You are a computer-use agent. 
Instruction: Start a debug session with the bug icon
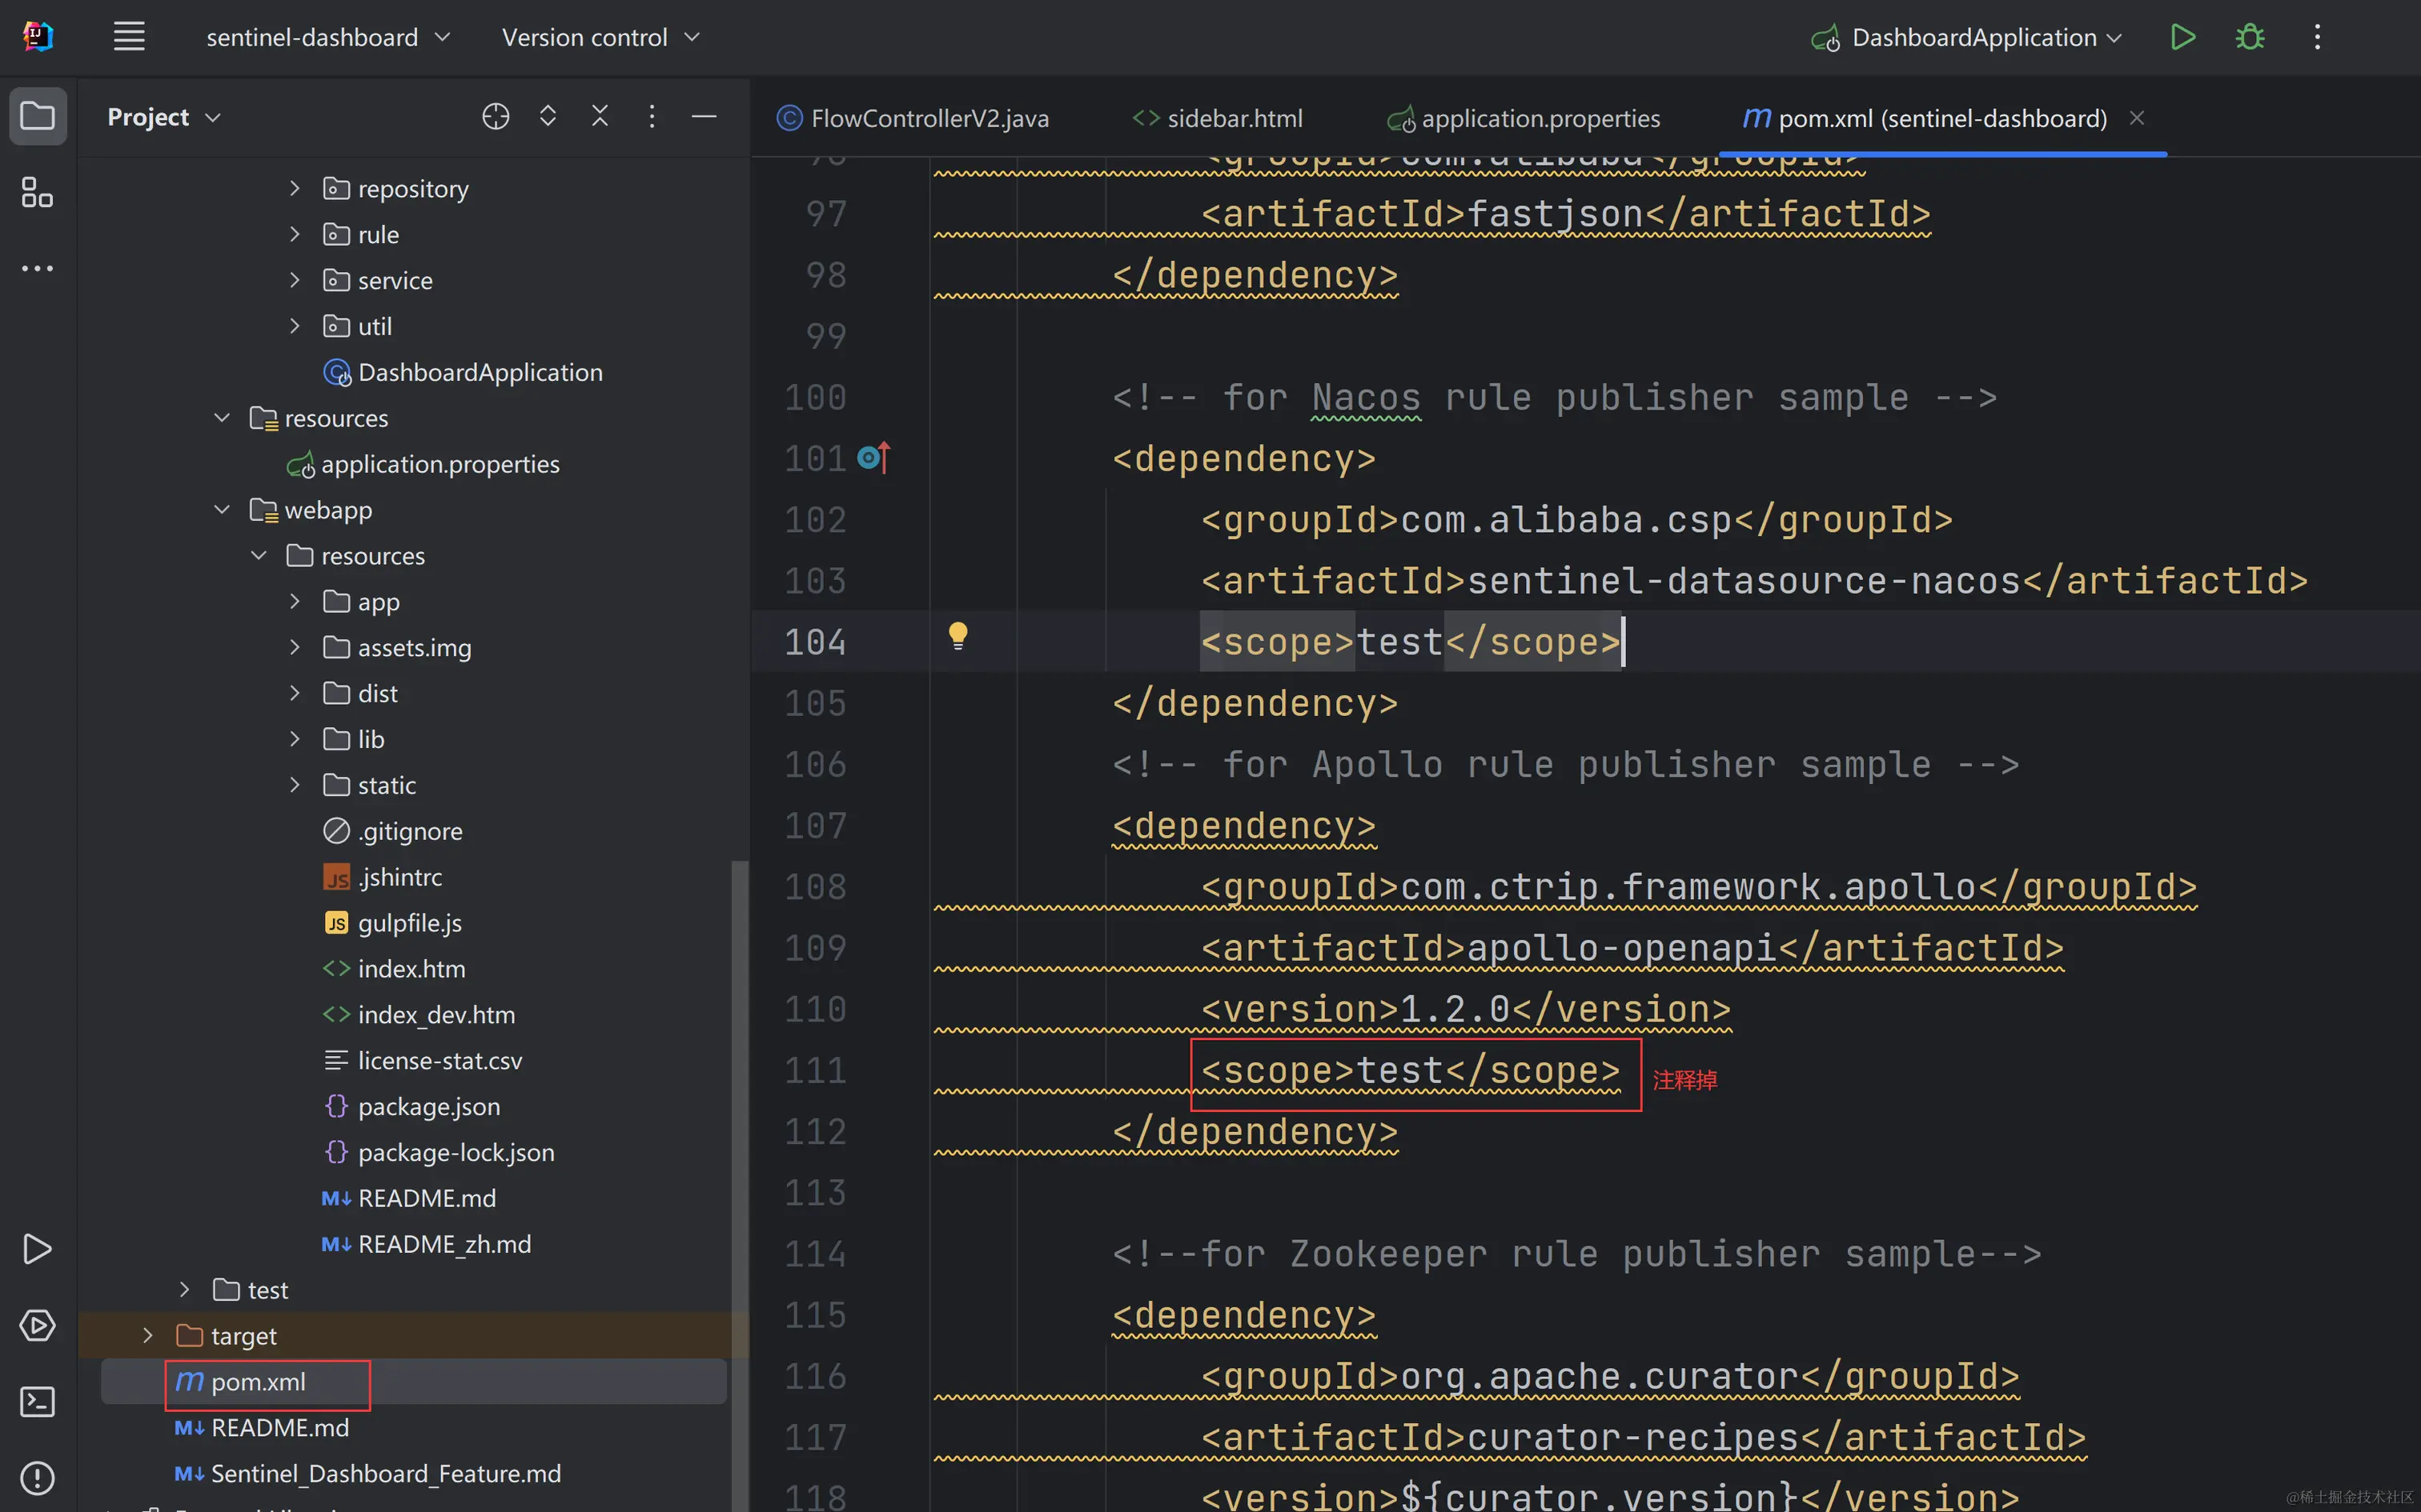tap(2250, 37)
